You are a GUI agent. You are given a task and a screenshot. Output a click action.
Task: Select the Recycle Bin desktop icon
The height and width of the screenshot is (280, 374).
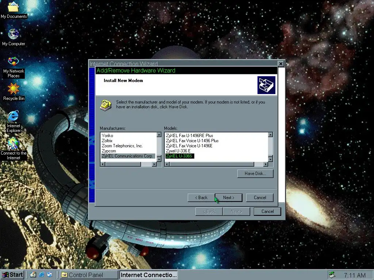(14, 92)
